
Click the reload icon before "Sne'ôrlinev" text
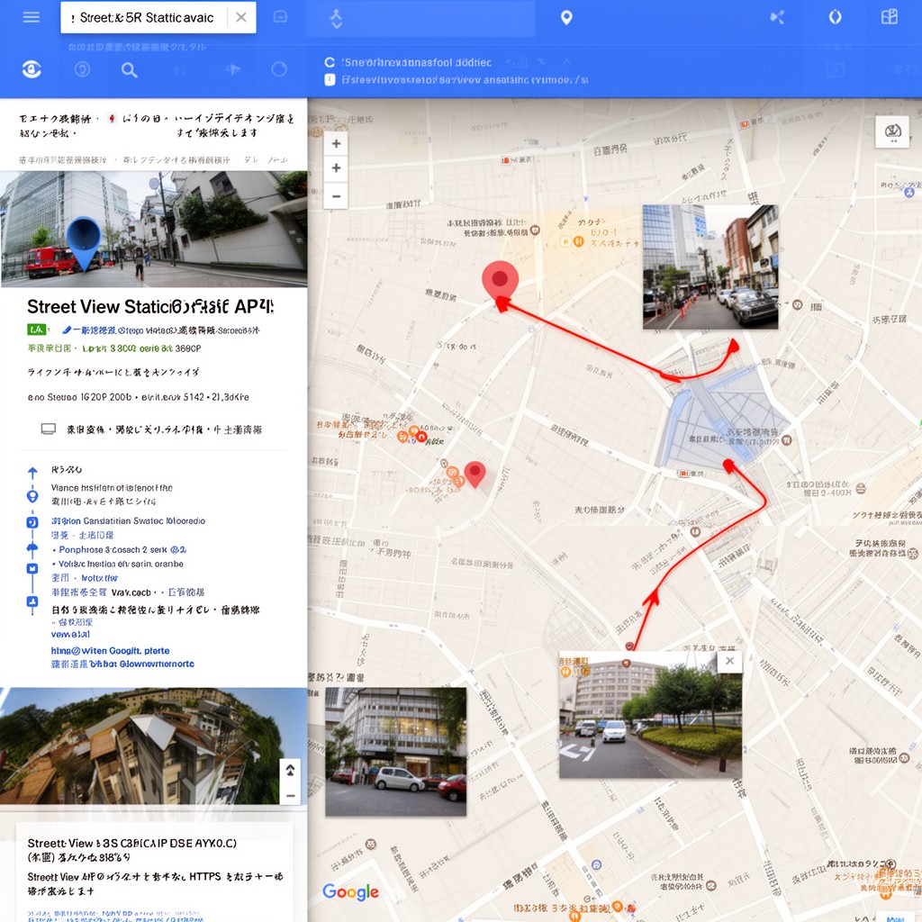[330, 62]
